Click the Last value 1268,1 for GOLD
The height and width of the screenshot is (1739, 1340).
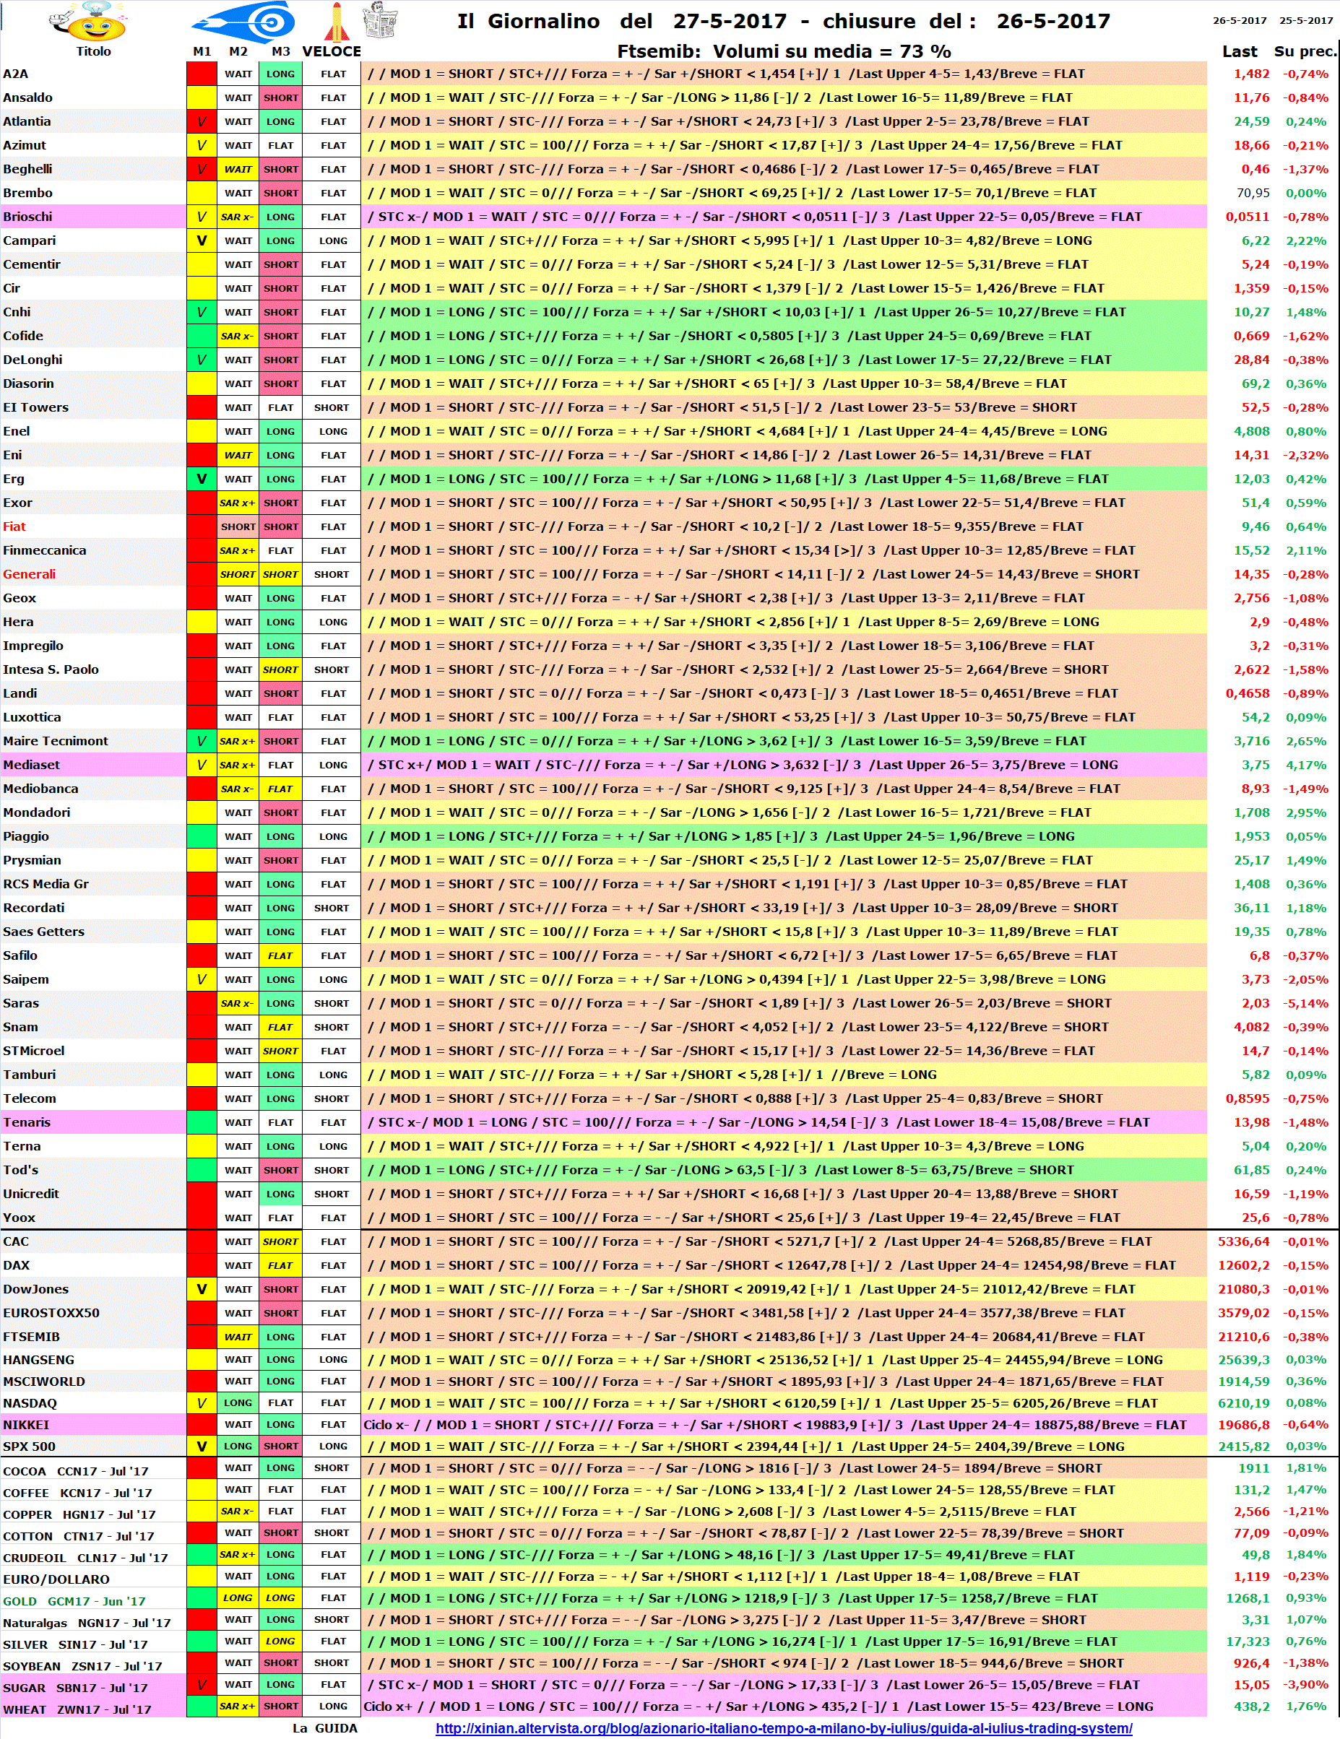[x=1248, y=1598]
